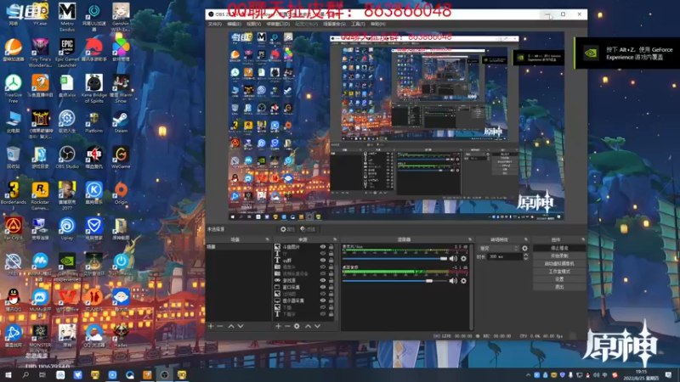Open the Epic Games Launcher shortcut

point(67,53)
